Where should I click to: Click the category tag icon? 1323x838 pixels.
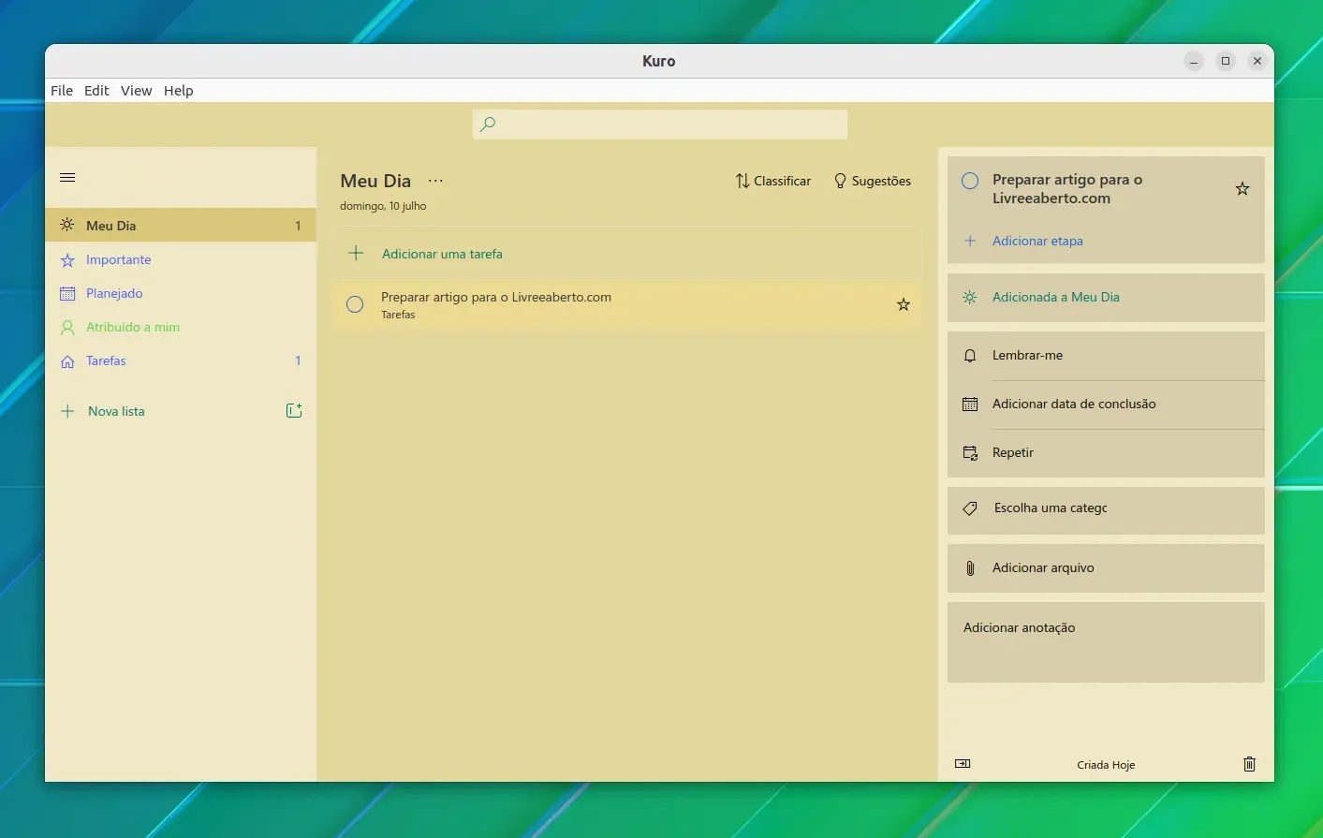point(970,508)
